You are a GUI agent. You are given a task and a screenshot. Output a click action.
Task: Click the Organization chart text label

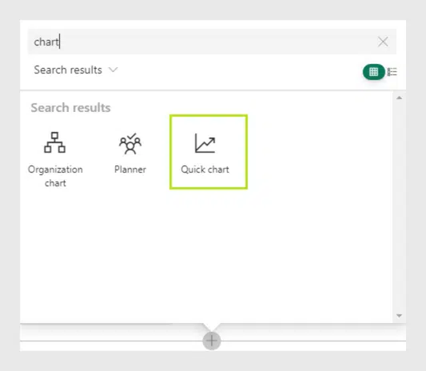click(x=55, y=176)
